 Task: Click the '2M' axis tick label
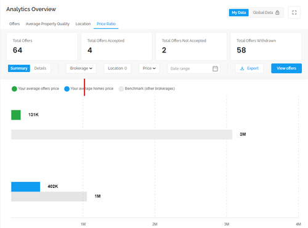(x=155, y=224)
